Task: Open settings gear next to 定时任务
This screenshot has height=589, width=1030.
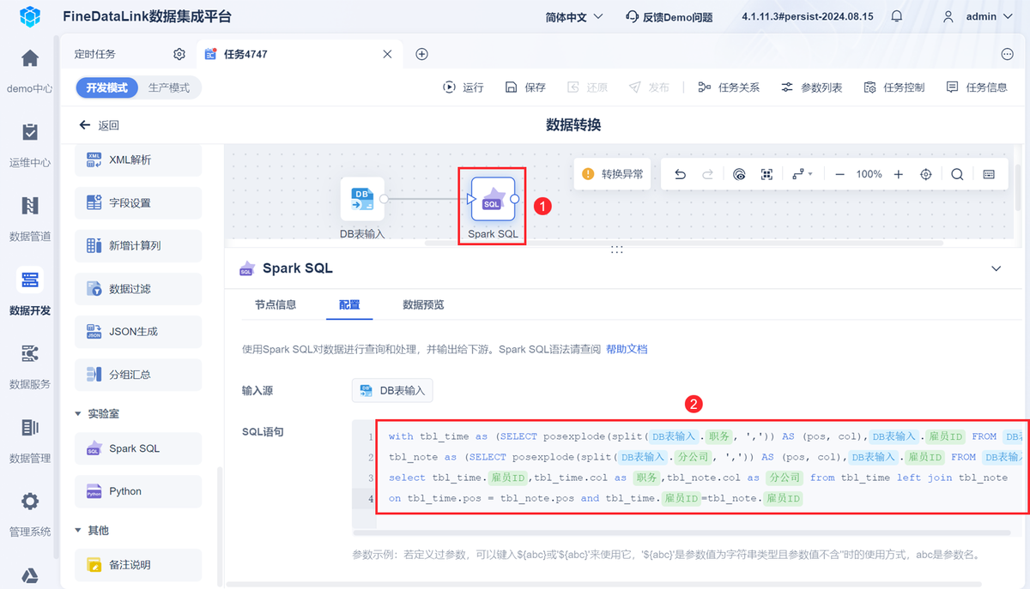Action: 179,54
